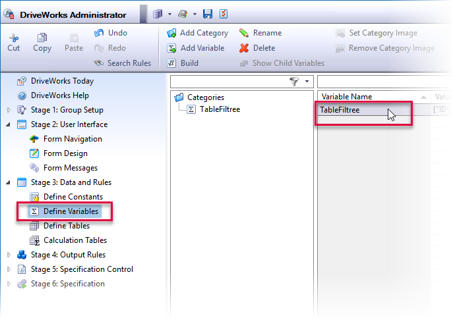Click Show Child Variables
This screenshot has width=453, height=318.
click(x=282, y=63)
